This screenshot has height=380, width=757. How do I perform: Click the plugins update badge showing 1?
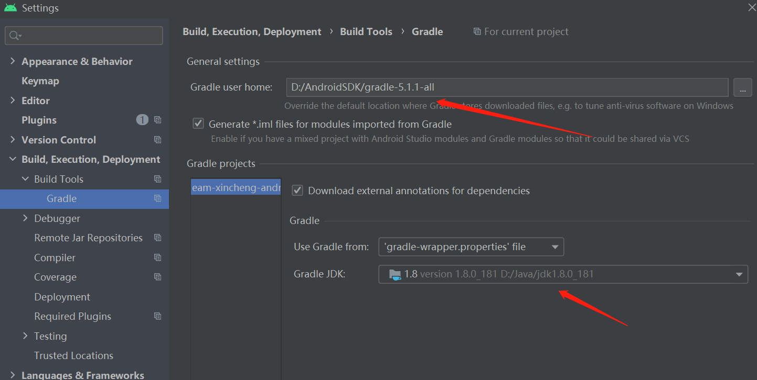(x=142, y=120)
